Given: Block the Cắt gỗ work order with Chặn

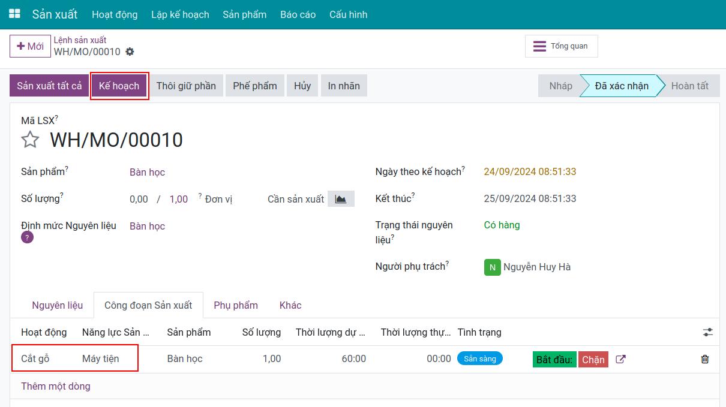Looking at the screenshot, I should 593,360.
